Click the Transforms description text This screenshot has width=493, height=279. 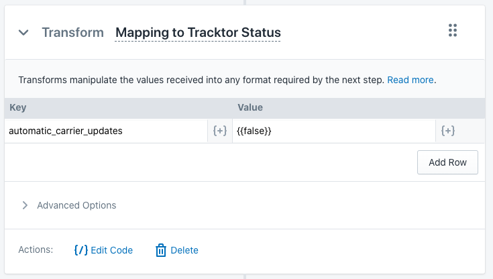tap(201, 80)
